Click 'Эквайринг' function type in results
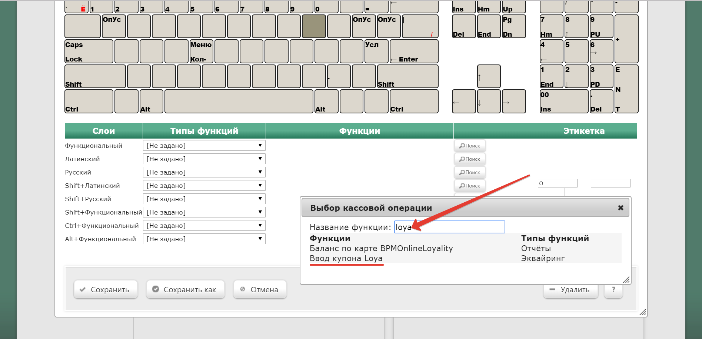Image resolution: width=702 pixels, height=339 pixels. pyautogui.click(x=543, y=259)
